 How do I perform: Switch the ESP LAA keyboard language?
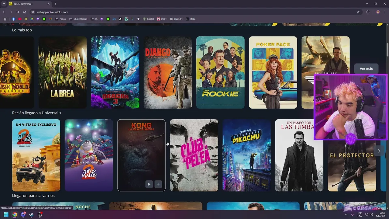click(x=360, y=214)
